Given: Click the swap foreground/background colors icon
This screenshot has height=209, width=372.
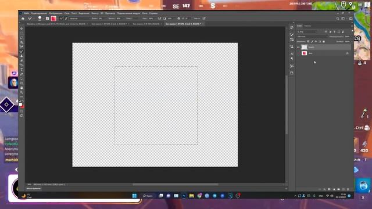Looking at the screenshot, I should click(x=23, y=102).
